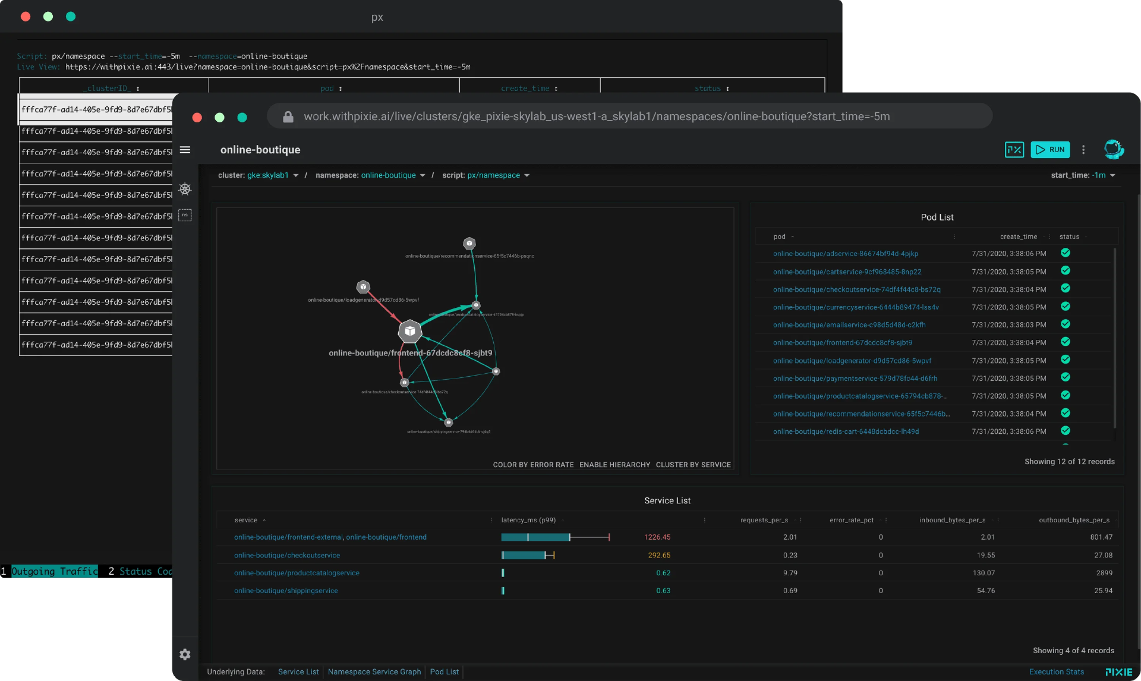Screen dimensions: 1141x681
Task: Sort px terminal table by create_time column
Action: tap(525, 88)
